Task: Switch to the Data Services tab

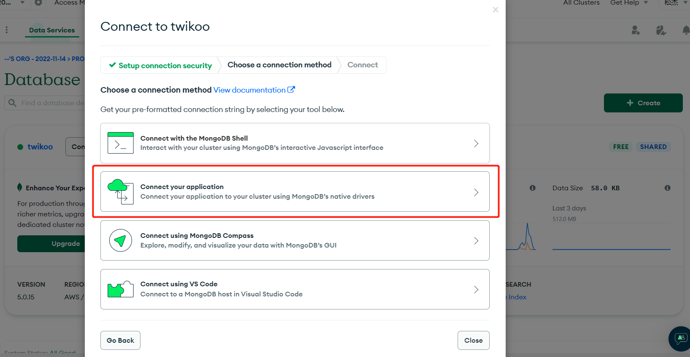Action: pos(52,30)
